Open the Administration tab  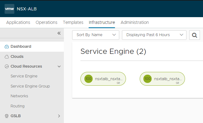coord(135,22)
